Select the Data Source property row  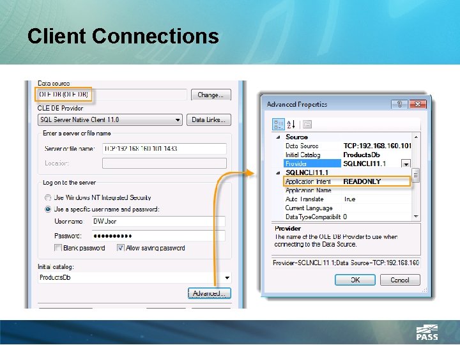pyautogui.click(x=348, y=146)
